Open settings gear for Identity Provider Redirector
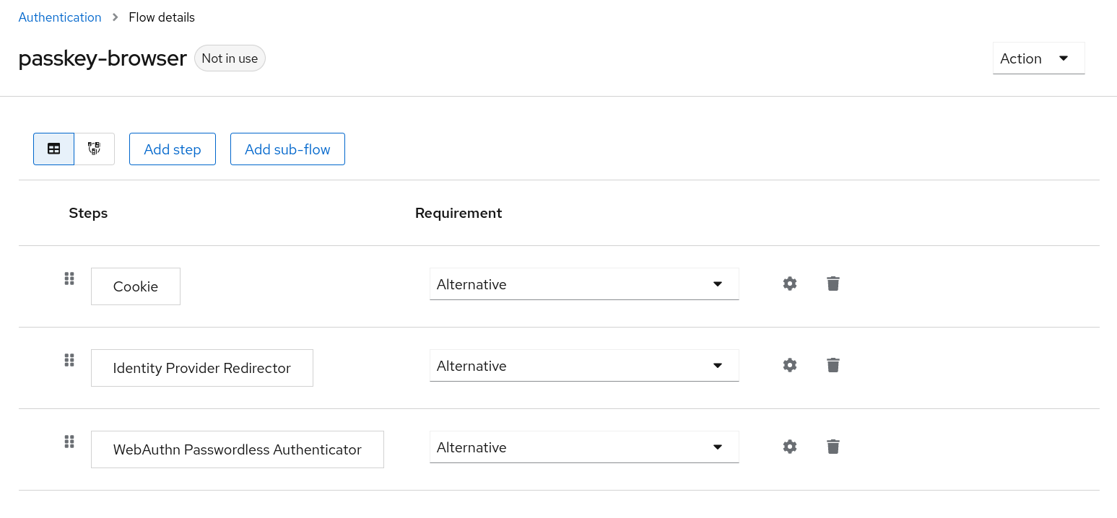The height and width of the screenshot is (518, 1117). tap(789, 365)
